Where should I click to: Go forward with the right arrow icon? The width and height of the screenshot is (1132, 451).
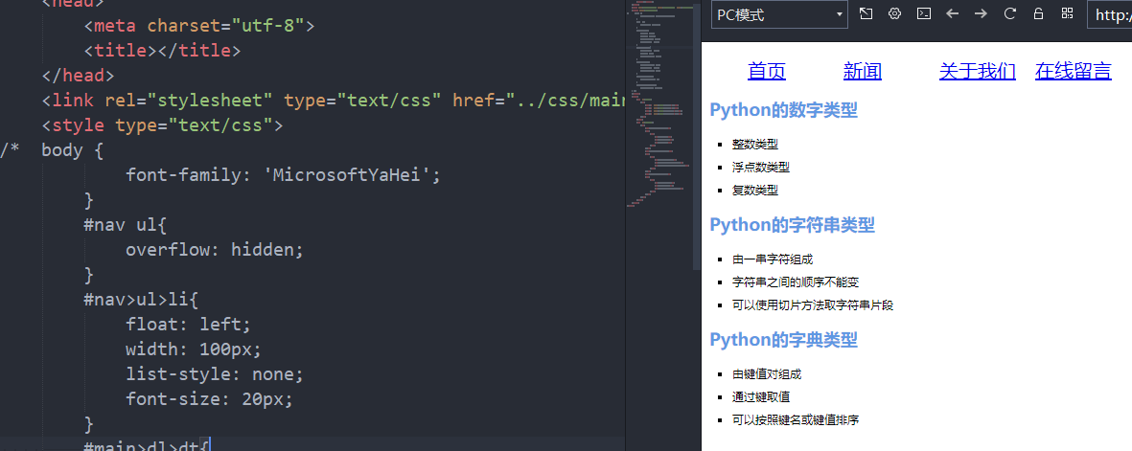click(981, 13)
